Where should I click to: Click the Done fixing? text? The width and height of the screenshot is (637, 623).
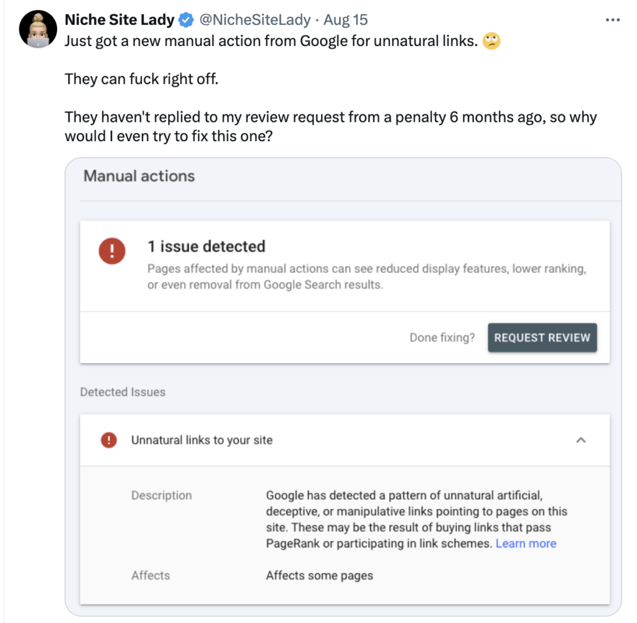pyautogui.click(x=442, y=338)
